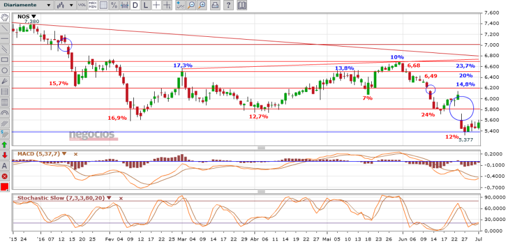Screen dimensions: 508x244
Task: Select the text annotation A tool
Action: [x=5, y=166]
